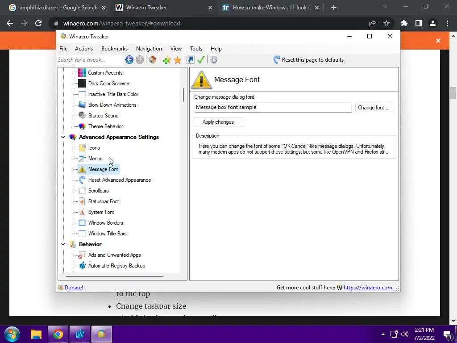The image size is (457, 343).
Task: Click the green checkmark toolbar icon
Action: point(201,60)
